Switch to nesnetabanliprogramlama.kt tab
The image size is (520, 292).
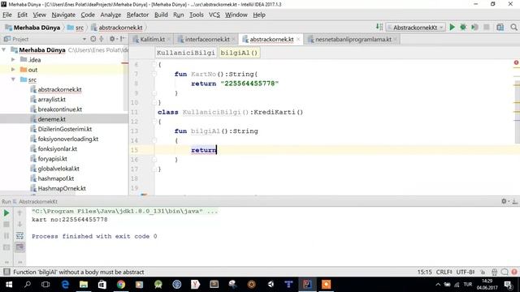(x=353, y=40)
